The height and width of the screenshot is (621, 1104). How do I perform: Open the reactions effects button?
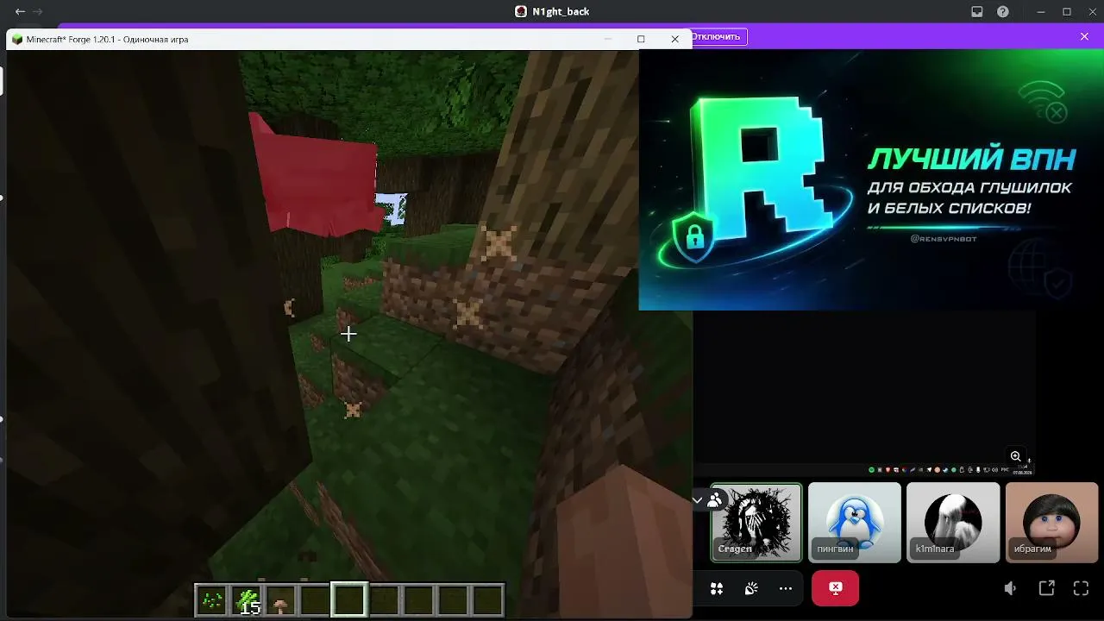click(x=751, y=588)
